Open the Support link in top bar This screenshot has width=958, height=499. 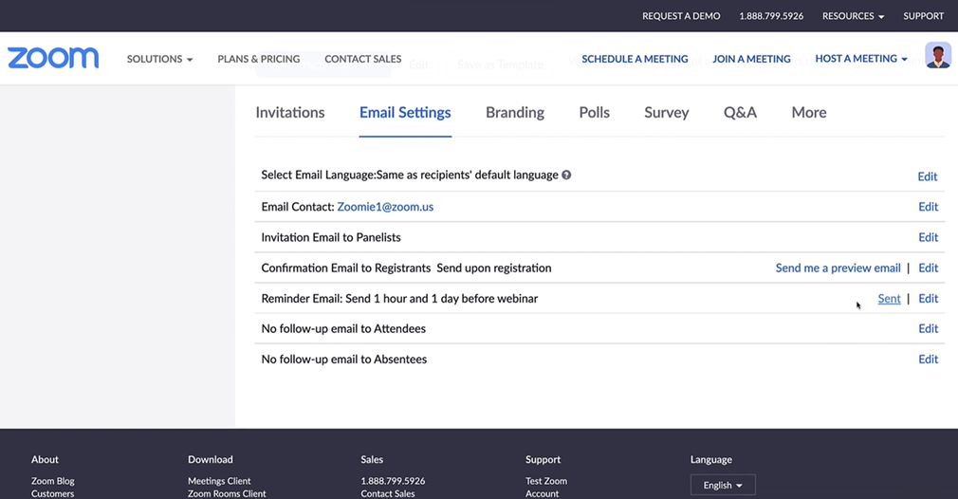pyautogui.click(x=923, y=16)
